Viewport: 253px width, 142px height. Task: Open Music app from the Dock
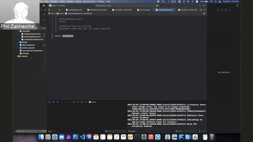[151, 137]
